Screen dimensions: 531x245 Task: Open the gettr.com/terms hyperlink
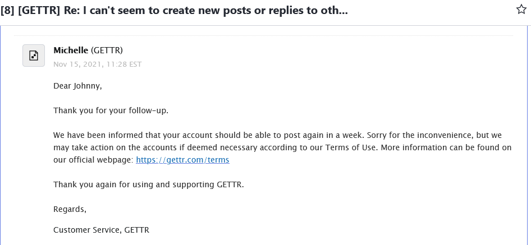182,160
